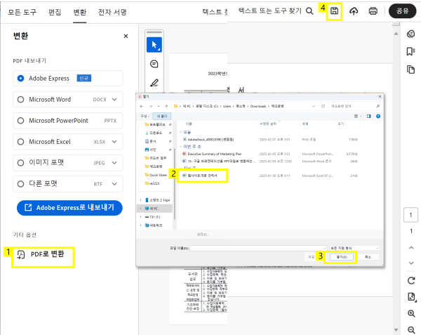Click the 열기 open button in dialog

click(x=342, y=257)
